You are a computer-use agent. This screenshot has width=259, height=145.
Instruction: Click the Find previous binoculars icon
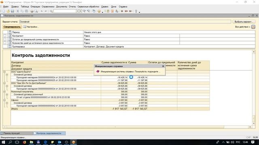pyautogui.click(x=89, y=11)
